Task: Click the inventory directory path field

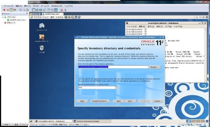Action: coord(113,67)
